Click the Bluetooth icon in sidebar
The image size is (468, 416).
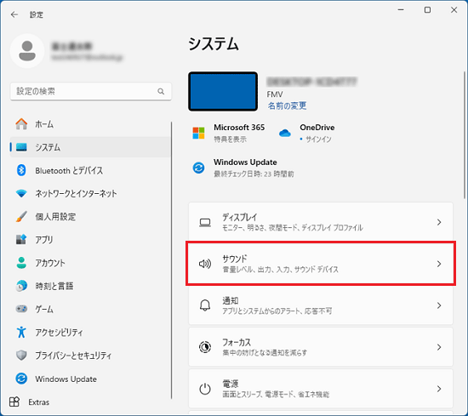21,170
